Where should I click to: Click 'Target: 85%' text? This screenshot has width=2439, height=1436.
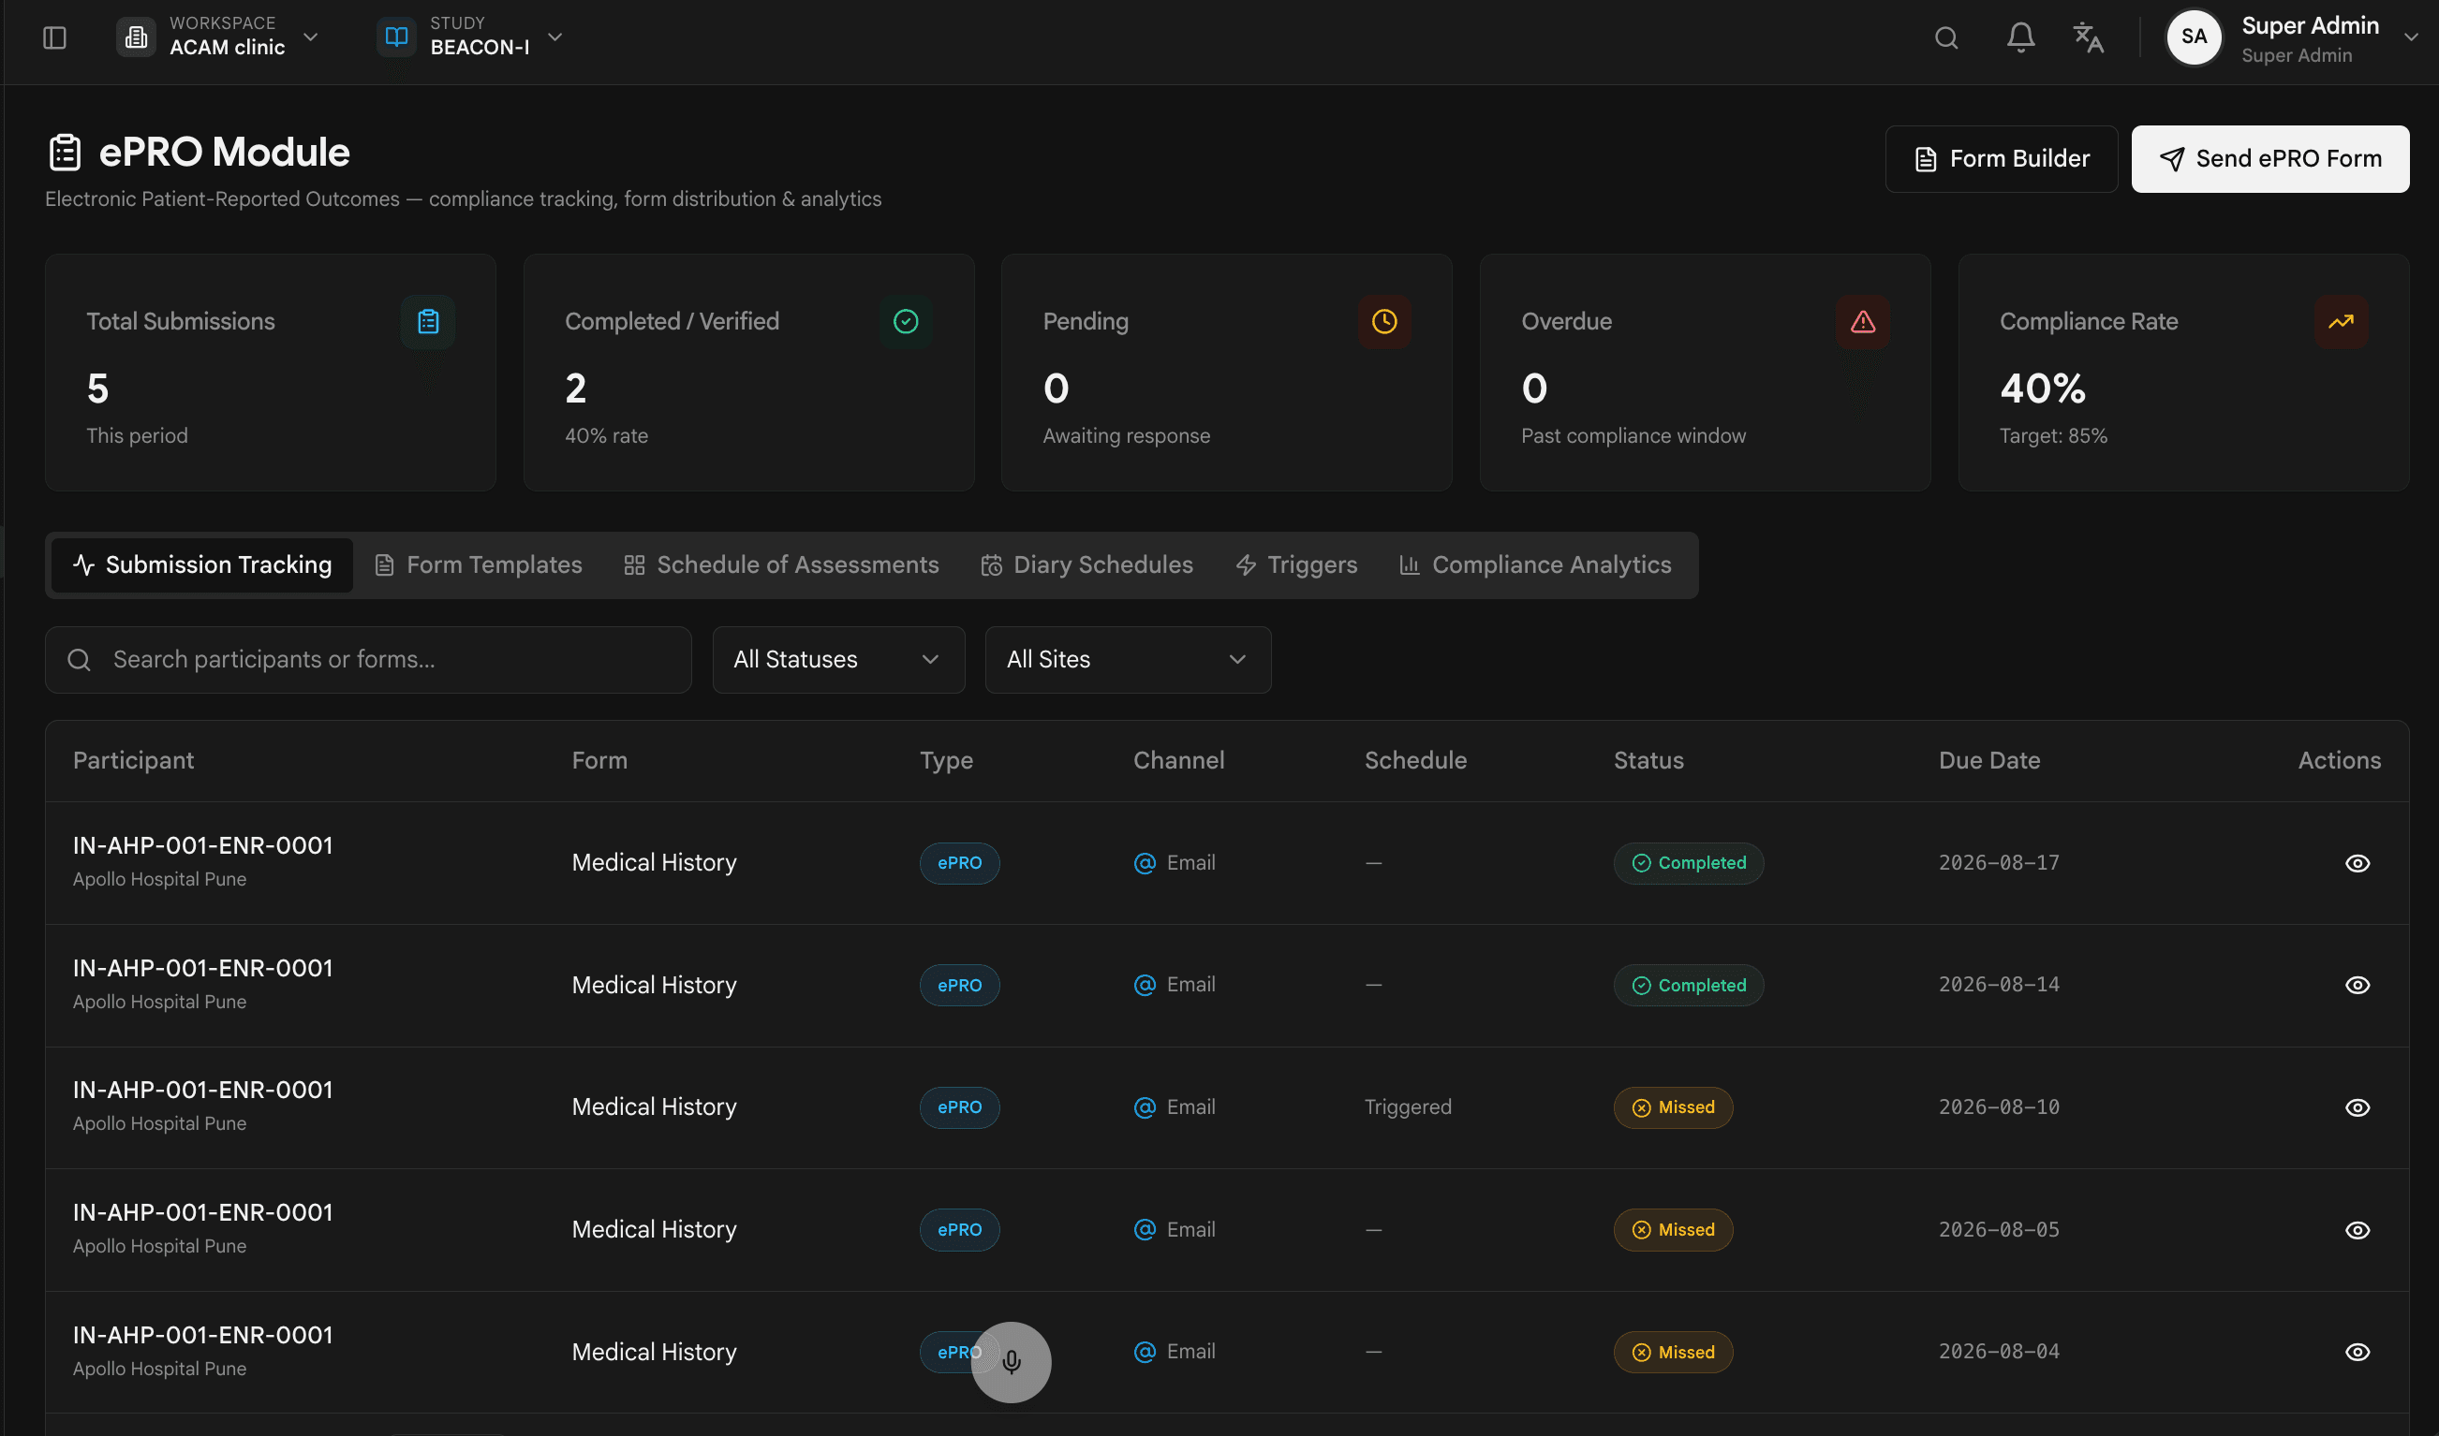click(x=2053, y=436)
